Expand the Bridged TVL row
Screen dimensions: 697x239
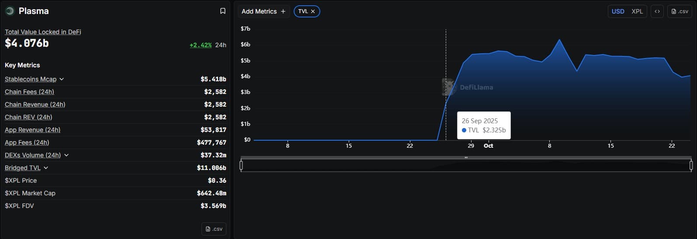46,168
